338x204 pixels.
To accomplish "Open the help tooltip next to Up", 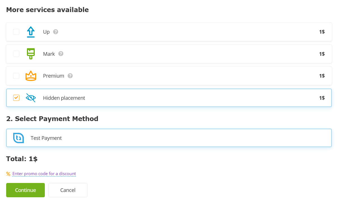I will click(x=56, y=32).
